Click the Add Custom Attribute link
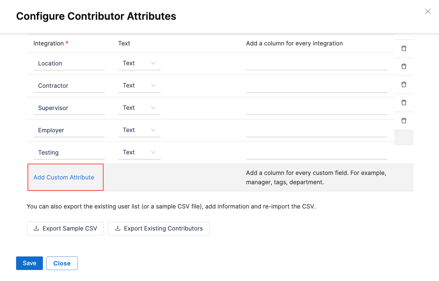This screenshot has height=281, width=439. coord(64,177)
